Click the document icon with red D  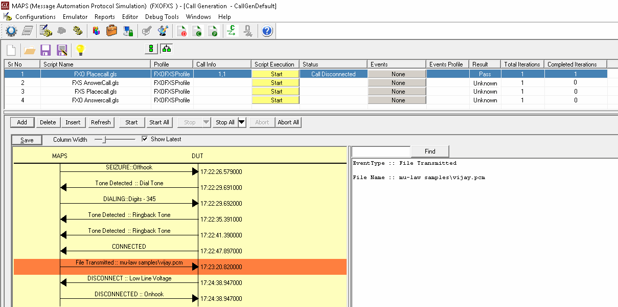tap(182, 31)
